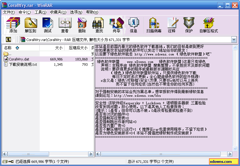Click the parent folder '..' icon
This screenshot has height=166, width=240.
coord(6,54)
